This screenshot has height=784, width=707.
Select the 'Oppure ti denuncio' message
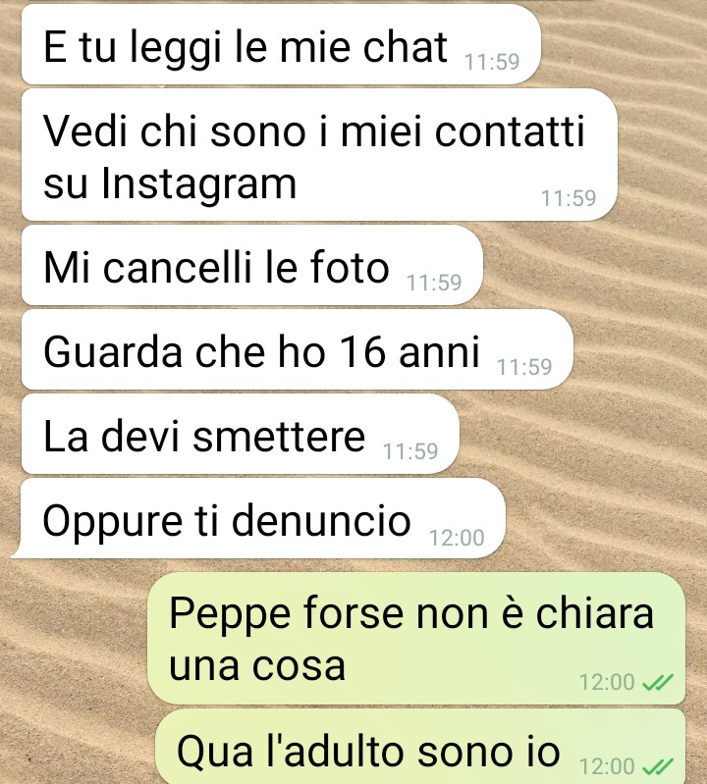[x=258, y=518]
